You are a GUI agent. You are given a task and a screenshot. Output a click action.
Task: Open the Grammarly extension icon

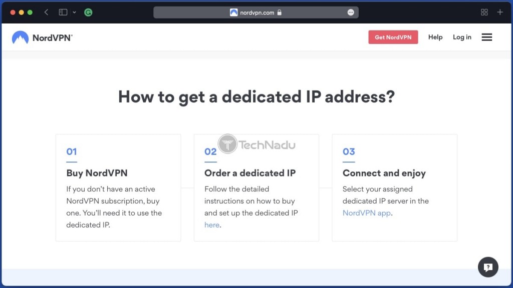click(x=88, y=12)
